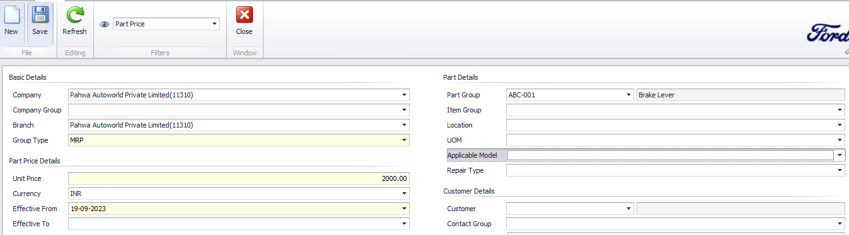This screenshot has width=849, height=235.
Task: Expand the Repair Type dropdown
Action: pos(840,170)
